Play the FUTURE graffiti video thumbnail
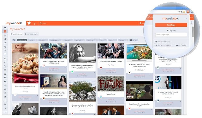 point(111,84)
